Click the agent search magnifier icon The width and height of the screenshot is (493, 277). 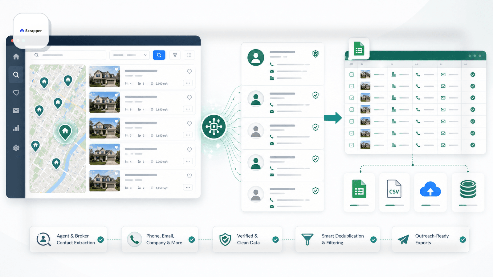pos(44,239)
